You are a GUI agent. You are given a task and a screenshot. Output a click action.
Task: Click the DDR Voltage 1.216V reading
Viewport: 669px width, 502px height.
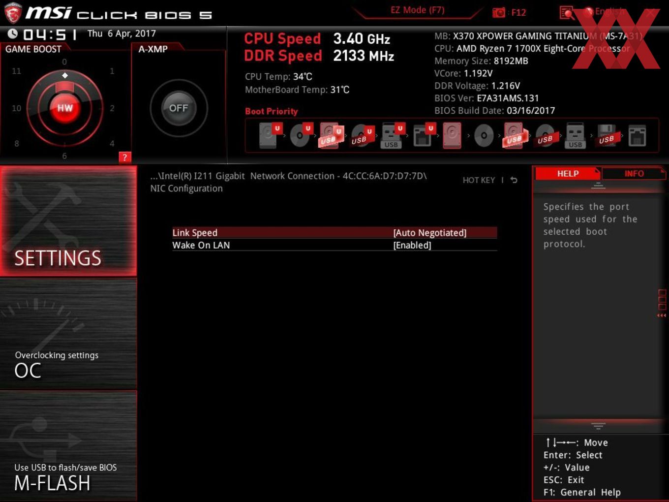coord(477,86)
